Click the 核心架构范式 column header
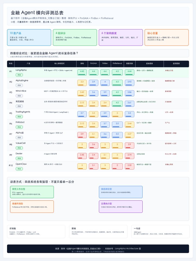 click(59, 63)
